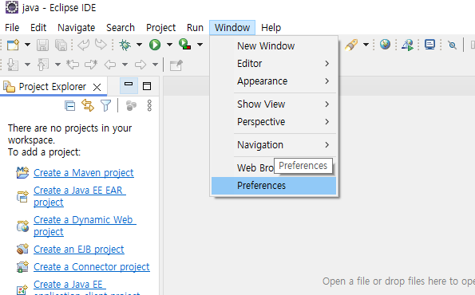Open the external tools dropdown arrow
The image size is (475, 295).
click(200, 45)
